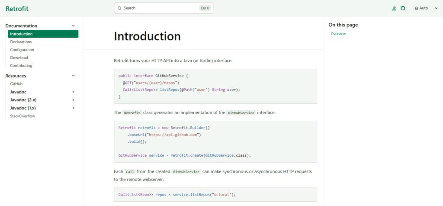
Task: Collapse the Documentation section chevron
Action: pyautogui.click(x=73, y=26)
